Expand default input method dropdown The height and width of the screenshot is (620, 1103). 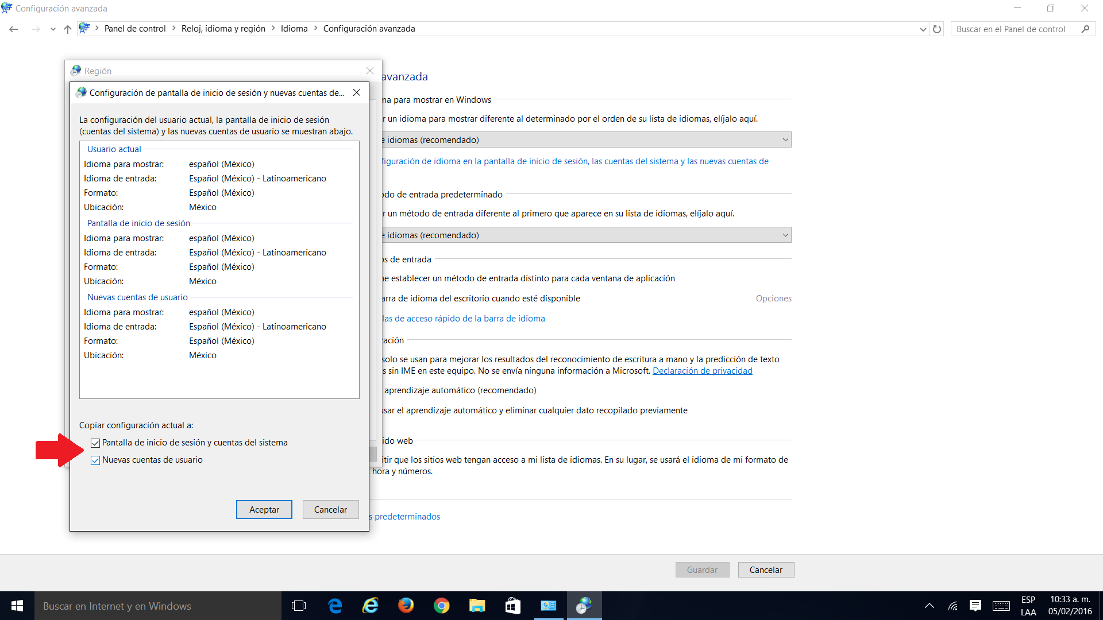(785, 235)
